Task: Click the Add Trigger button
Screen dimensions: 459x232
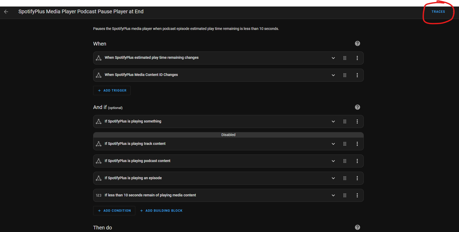Action: coord(112,91)
